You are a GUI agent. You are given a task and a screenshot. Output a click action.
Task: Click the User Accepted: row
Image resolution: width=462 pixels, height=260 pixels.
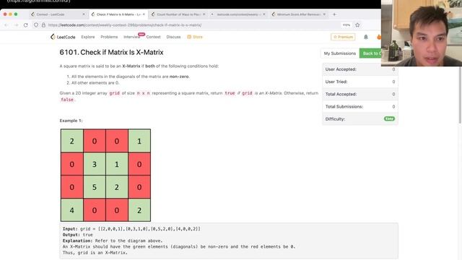click(360, 69)
